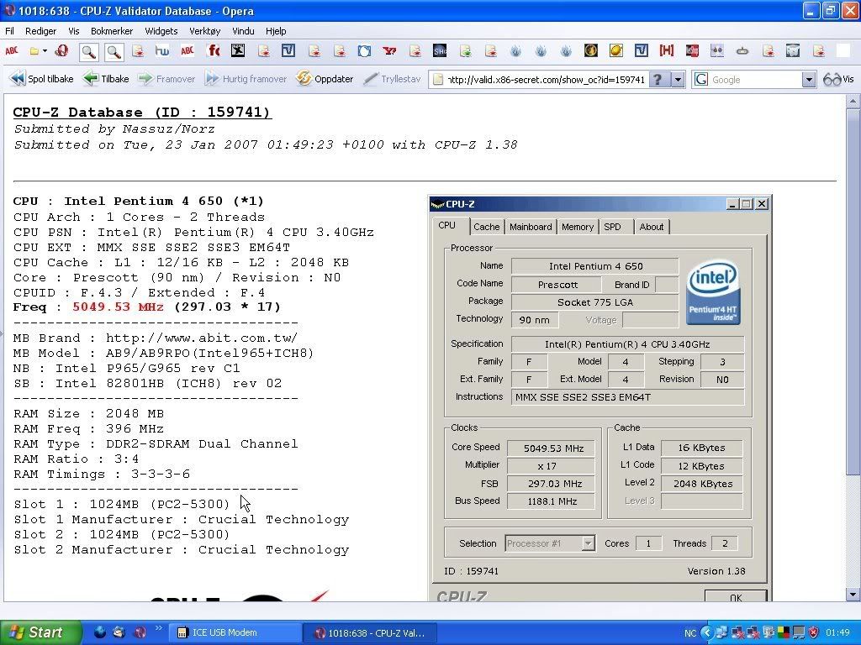
Task: Select the CPU tab in CPU-Z
Action: pyautogui.click(x=447, y=225)
